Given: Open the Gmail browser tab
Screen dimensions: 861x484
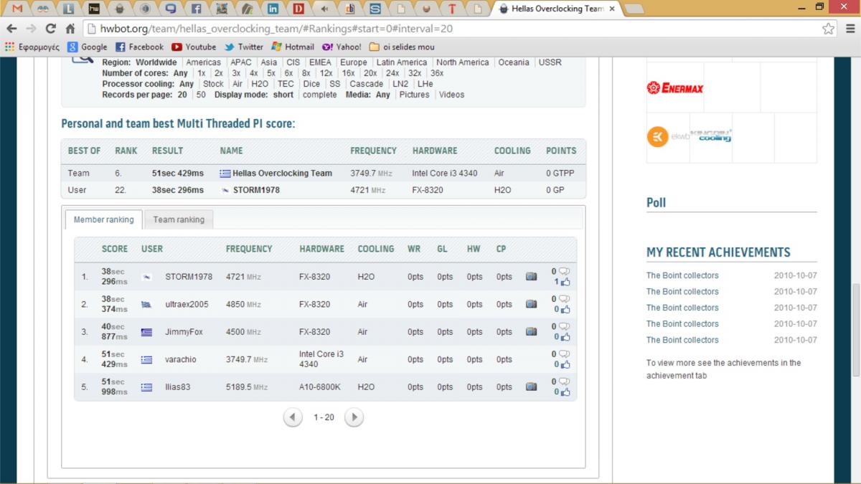Looking at the screenshot, I should click(x=17, y=9).
